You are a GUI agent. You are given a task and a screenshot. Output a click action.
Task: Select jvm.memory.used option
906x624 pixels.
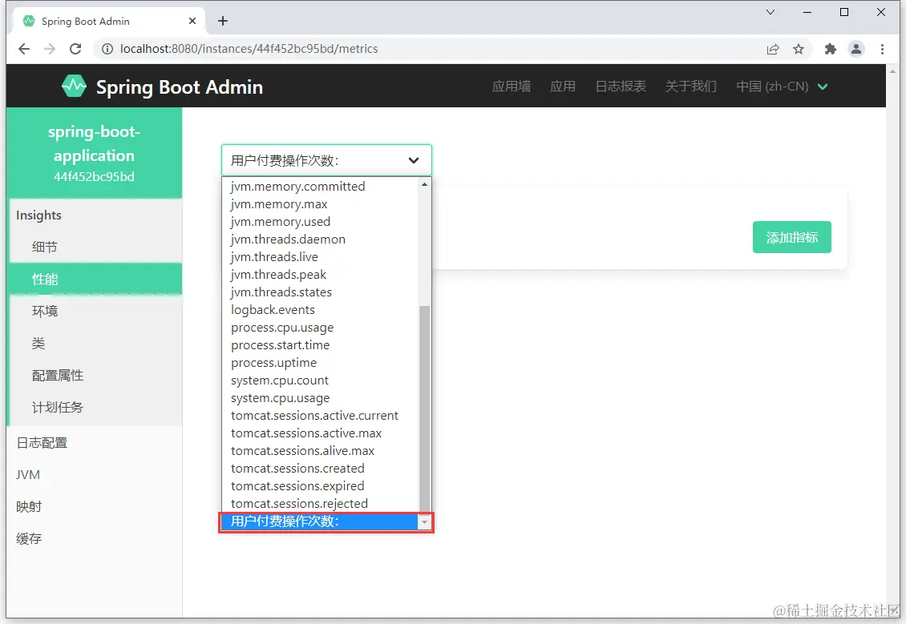321,222
